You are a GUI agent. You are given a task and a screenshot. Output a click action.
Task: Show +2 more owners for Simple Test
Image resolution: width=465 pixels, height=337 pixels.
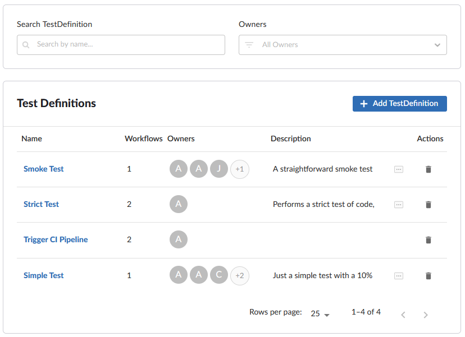tap(240, 275)
